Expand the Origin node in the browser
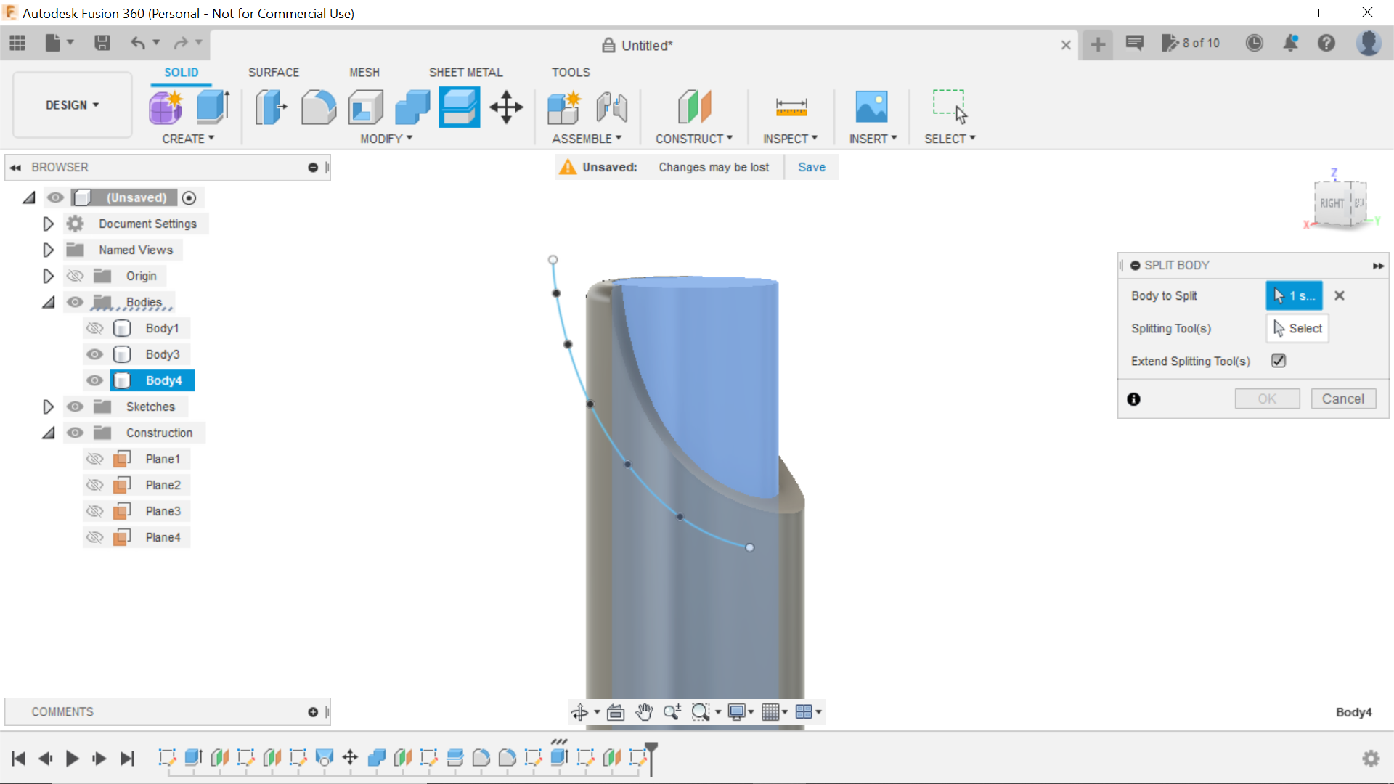This screenshot has width=1394, height=784. tap(48, 276)
